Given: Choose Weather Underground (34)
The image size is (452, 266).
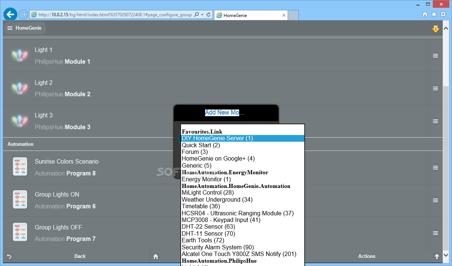Looking at the screenshot, I should (243, 199).
